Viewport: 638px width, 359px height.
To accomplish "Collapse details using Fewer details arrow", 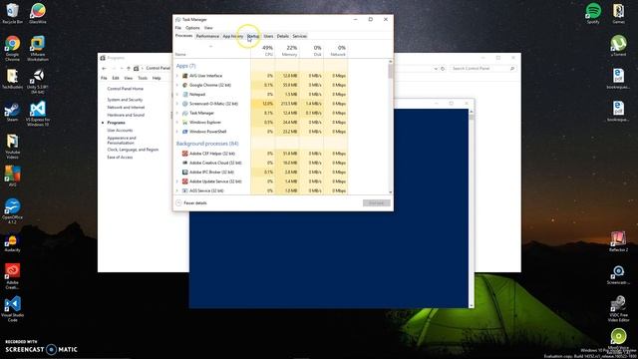I will [x=178, y=202].
